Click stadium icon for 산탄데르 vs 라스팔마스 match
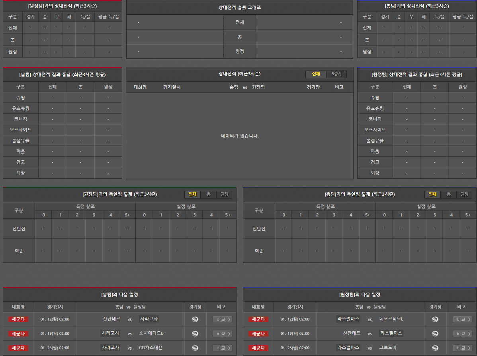Image resolution: width=477 pixels, height=356 pixels. (435, 333)
